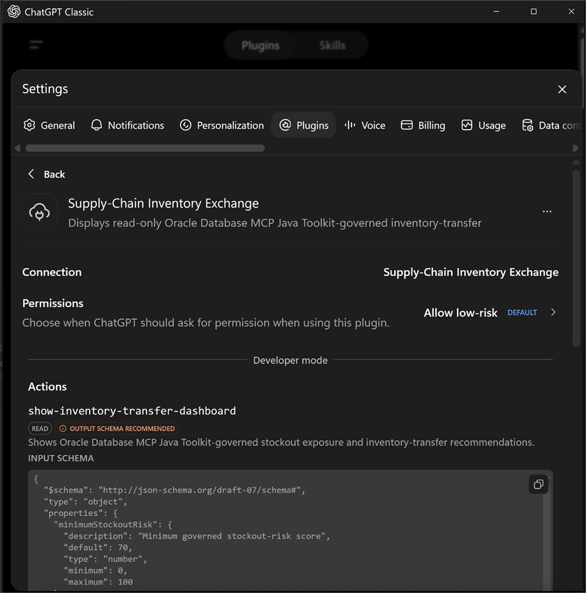
Task: Click the Billing card icon
Action: [407, 125]
